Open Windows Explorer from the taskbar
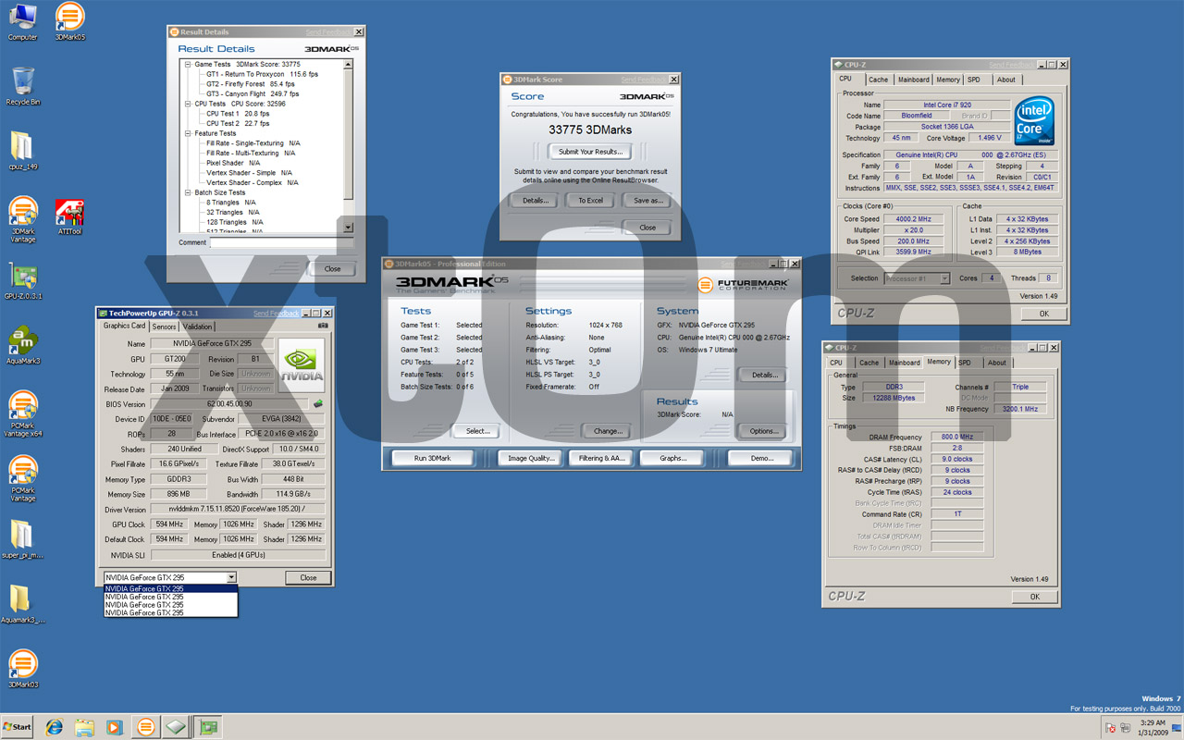Screen dimensions: 1184x740 (84, 727)
